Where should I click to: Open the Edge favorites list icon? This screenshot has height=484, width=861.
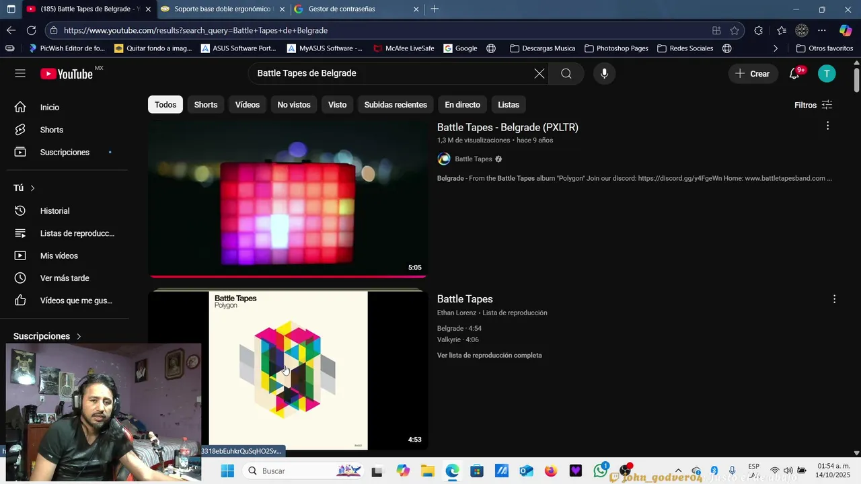(x=781, y=30)
